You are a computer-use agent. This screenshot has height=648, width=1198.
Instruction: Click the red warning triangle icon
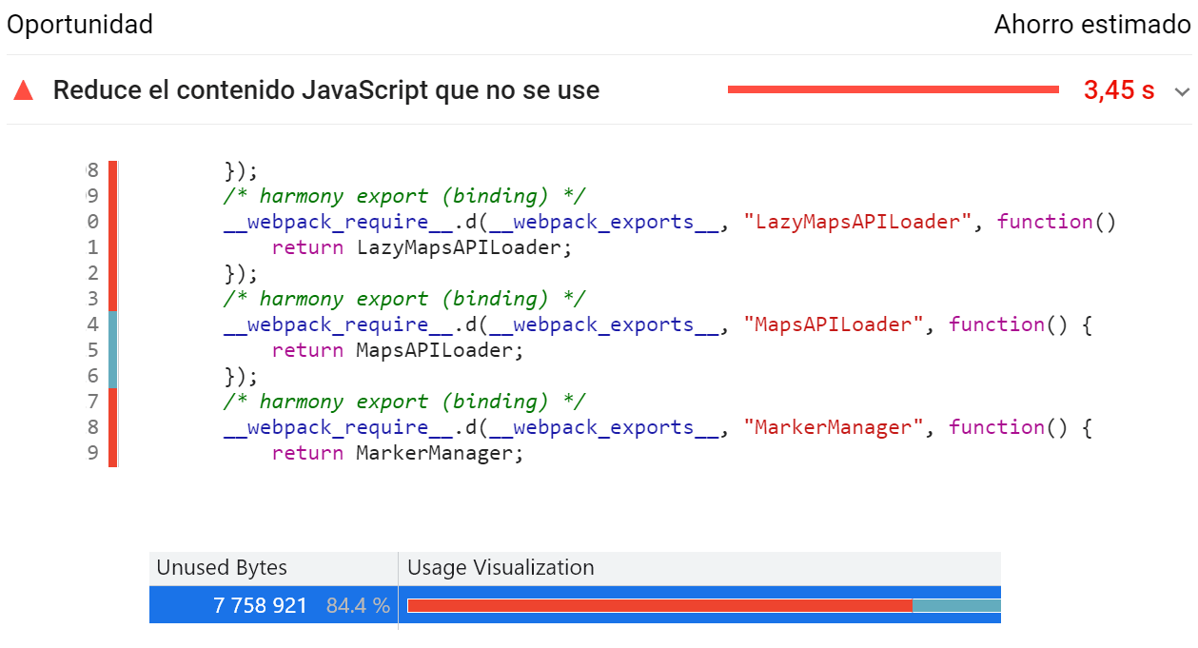pyautogui.click(x=24, y=90)
